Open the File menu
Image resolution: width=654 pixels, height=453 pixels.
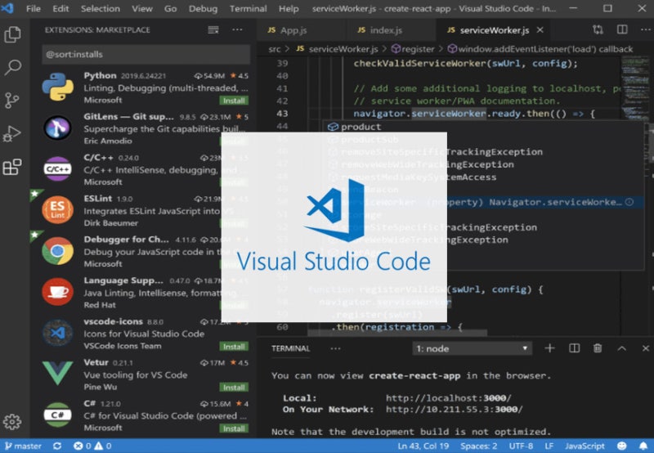(x=34, y=8)
